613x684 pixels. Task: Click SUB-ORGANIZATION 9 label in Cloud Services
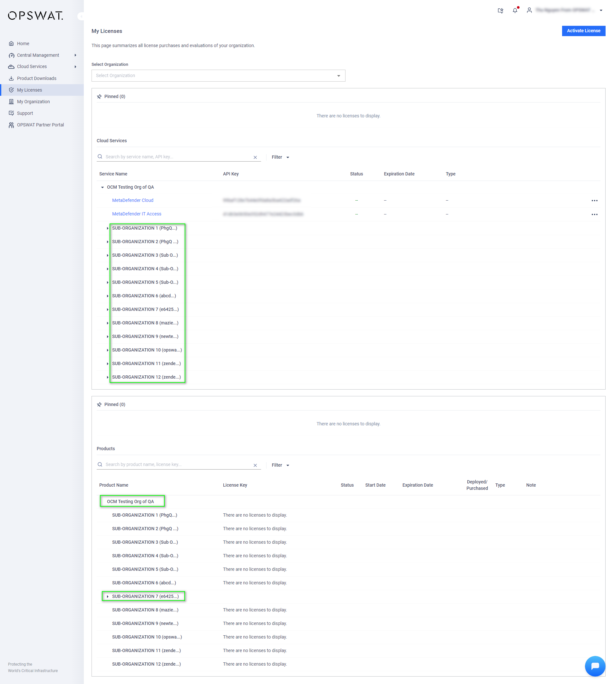click(x=145, y=337)
